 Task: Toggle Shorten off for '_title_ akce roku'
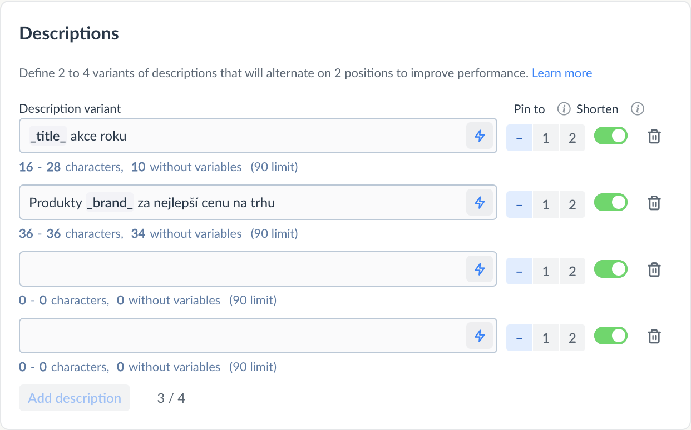point(611,136)
